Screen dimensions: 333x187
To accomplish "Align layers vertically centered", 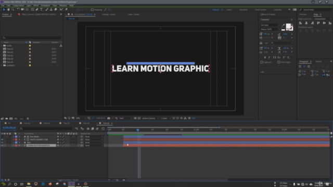I will pos(324,23).
